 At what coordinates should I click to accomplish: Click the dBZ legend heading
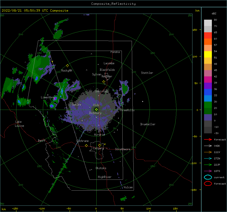pos(214,13)
